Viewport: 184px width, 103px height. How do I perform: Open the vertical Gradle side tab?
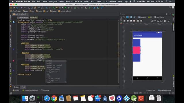tap(173, 17)
